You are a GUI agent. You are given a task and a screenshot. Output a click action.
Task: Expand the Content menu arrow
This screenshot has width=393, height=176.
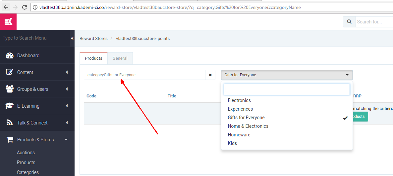click(67, 72)
